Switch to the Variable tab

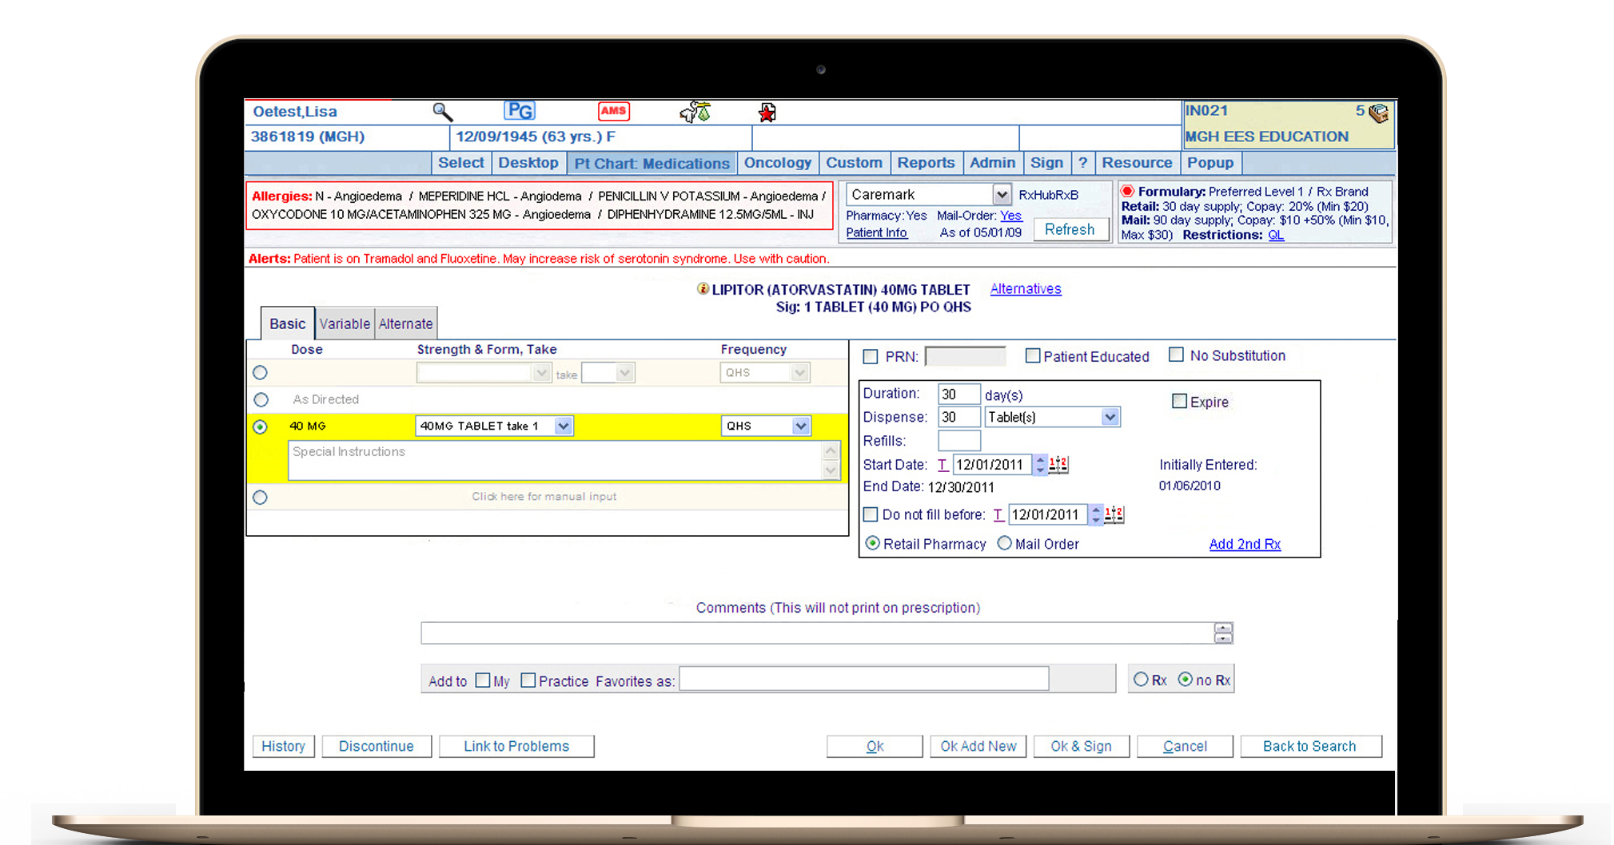pos(345,324)
